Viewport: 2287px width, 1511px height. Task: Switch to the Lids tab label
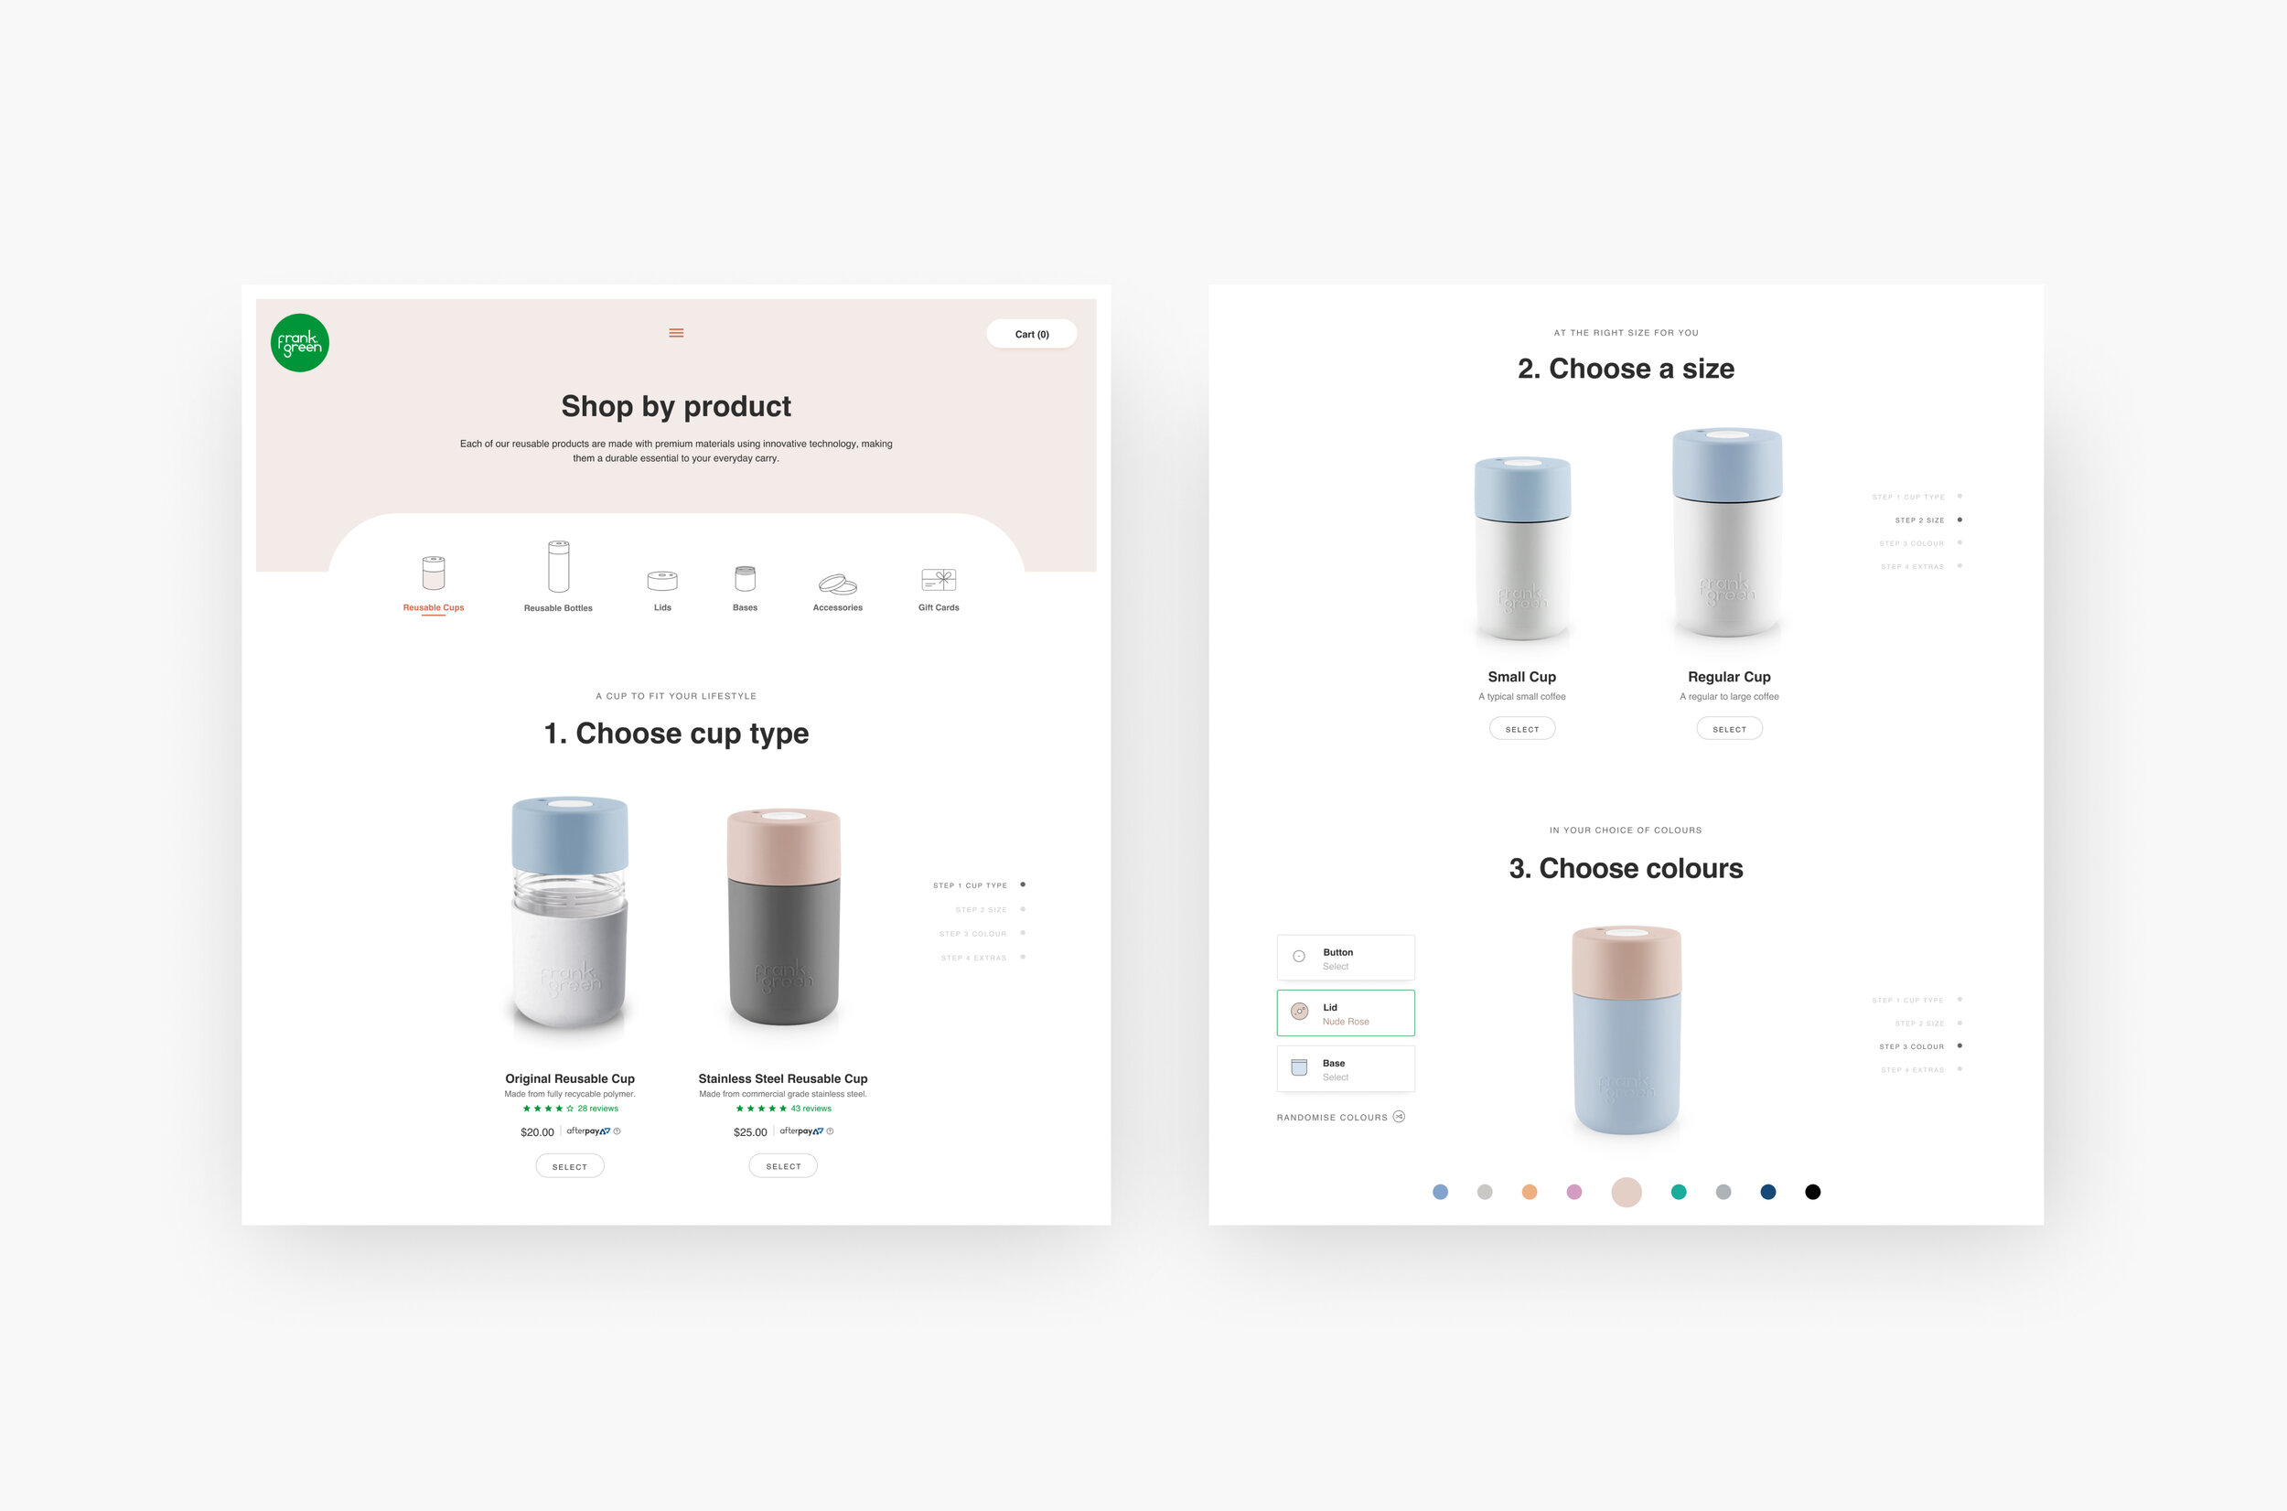[662, 607]
